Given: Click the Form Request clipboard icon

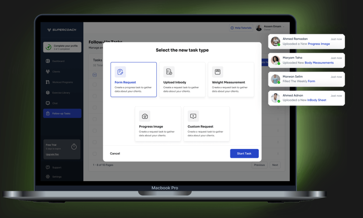Looking at the screenshot, I should pyautogui.click(x=120, y=72).
